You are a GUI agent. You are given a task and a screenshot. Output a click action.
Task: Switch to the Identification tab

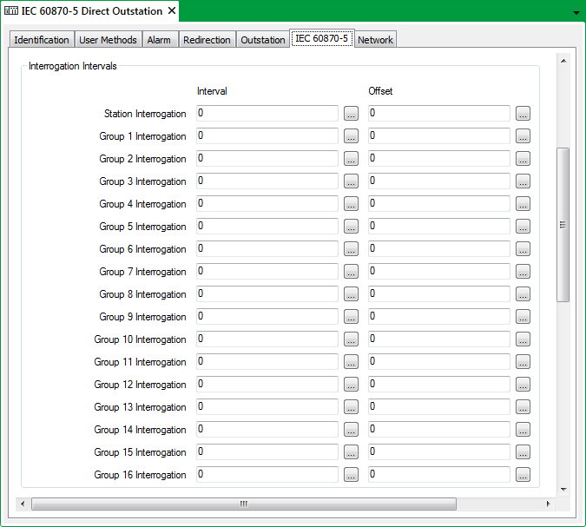(x=42, y=40)
